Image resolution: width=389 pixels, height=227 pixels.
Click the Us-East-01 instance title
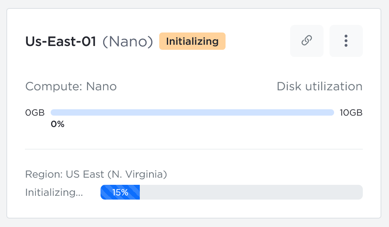[61, 41]
